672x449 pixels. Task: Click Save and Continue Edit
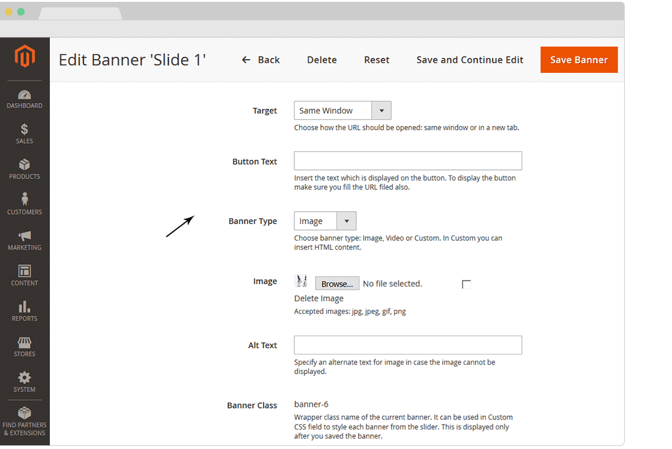470,60
